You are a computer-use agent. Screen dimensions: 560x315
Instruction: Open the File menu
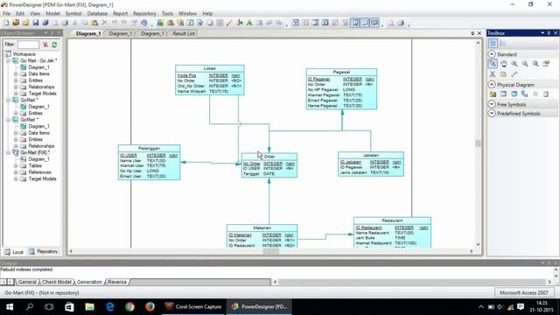[6, 13]
